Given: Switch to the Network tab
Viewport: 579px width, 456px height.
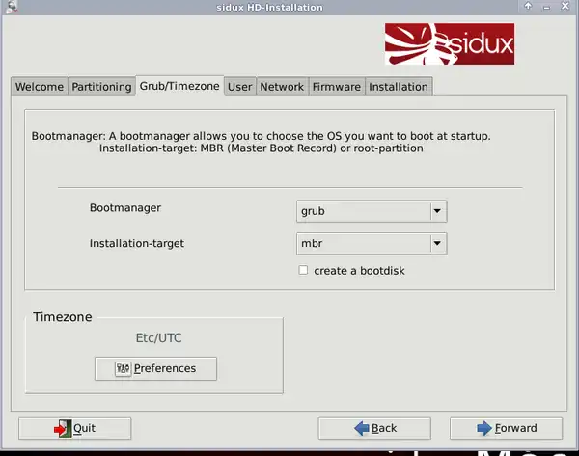Looking at the screenshot, I should 282,87.
